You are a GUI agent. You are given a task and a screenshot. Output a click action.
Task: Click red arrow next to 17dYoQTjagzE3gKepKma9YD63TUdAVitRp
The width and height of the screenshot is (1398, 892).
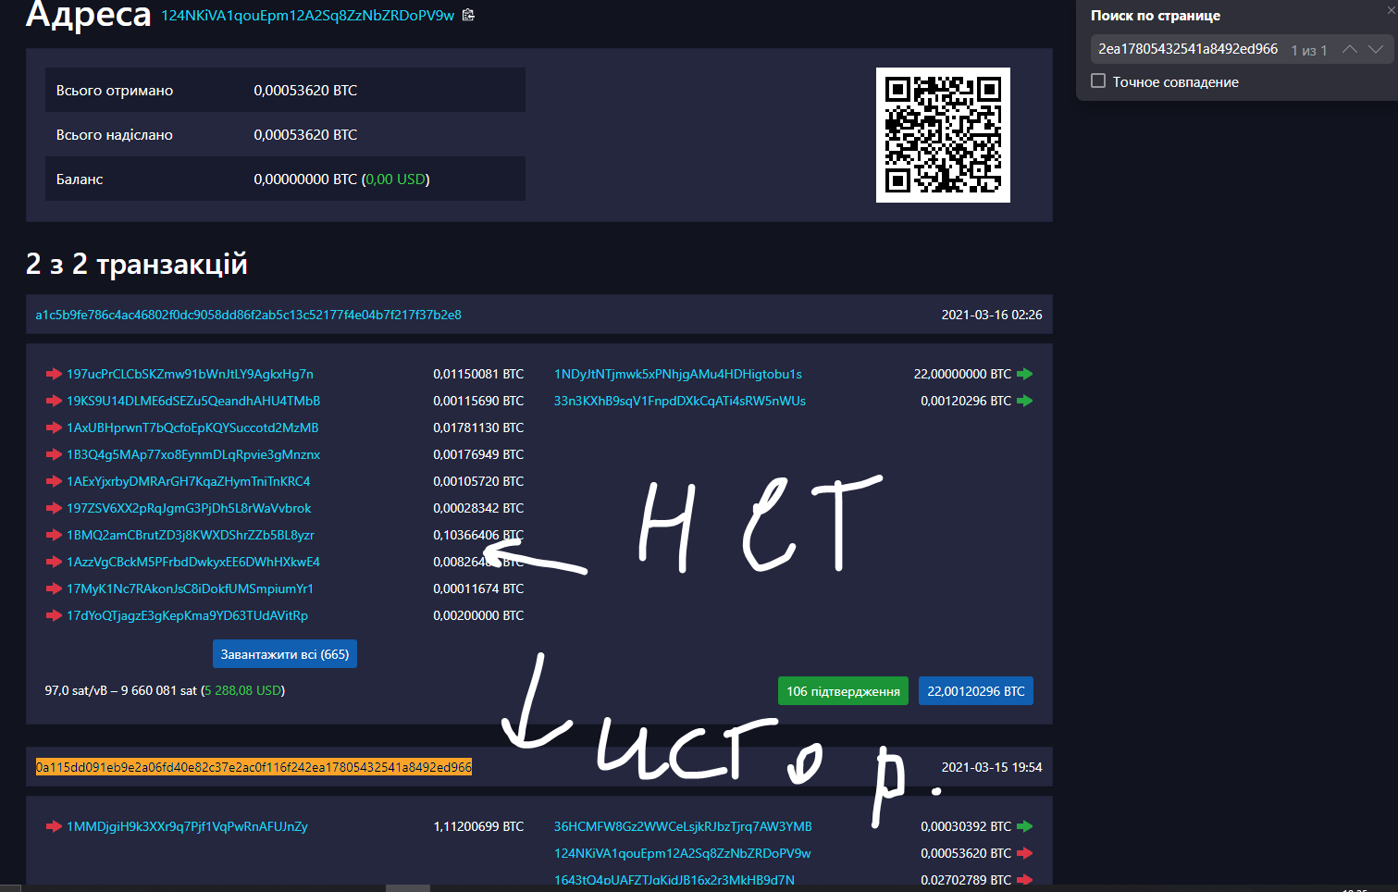[54, 616]
